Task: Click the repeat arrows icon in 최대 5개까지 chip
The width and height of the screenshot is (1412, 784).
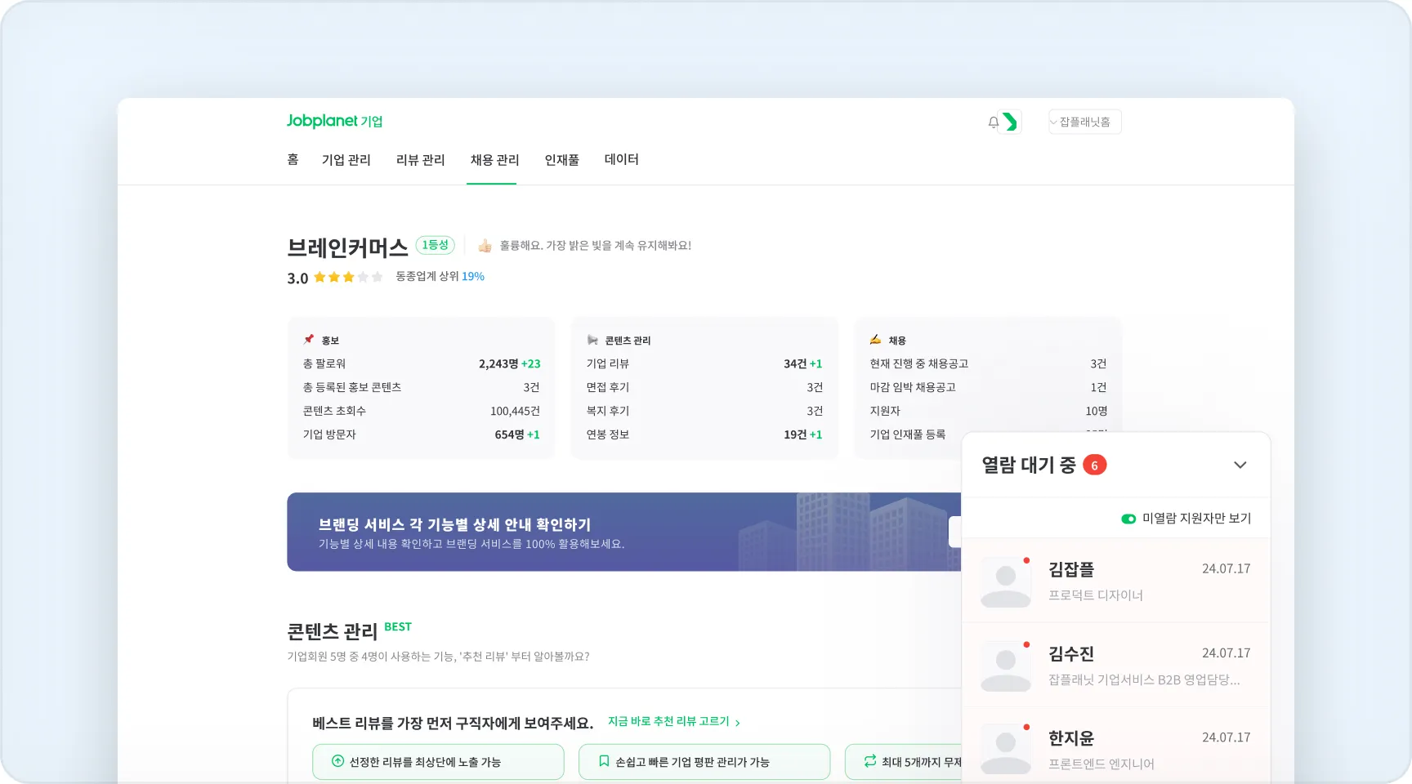Action: pyautogui.click(x=870, y=761)
